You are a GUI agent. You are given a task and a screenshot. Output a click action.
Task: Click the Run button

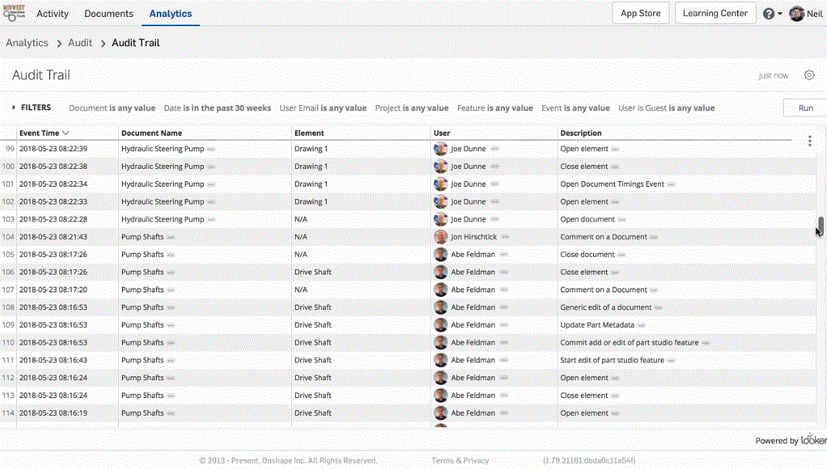coord(805,108)
